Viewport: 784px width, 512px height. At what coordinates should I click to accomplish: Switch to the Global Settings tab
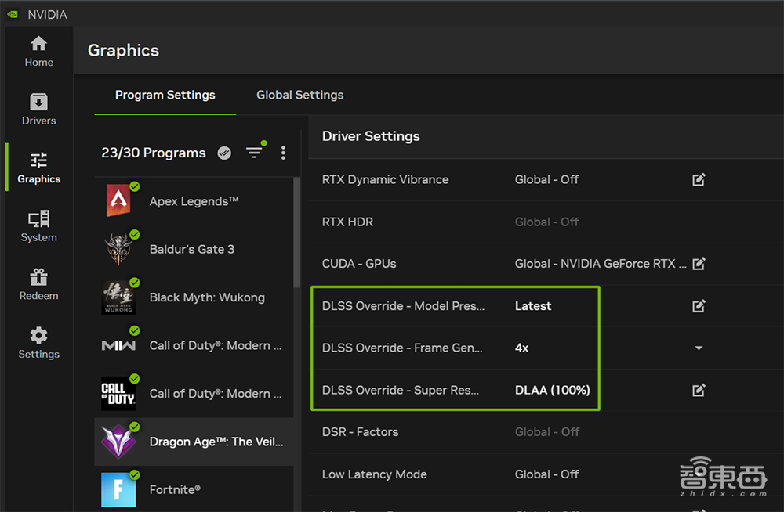299,95
